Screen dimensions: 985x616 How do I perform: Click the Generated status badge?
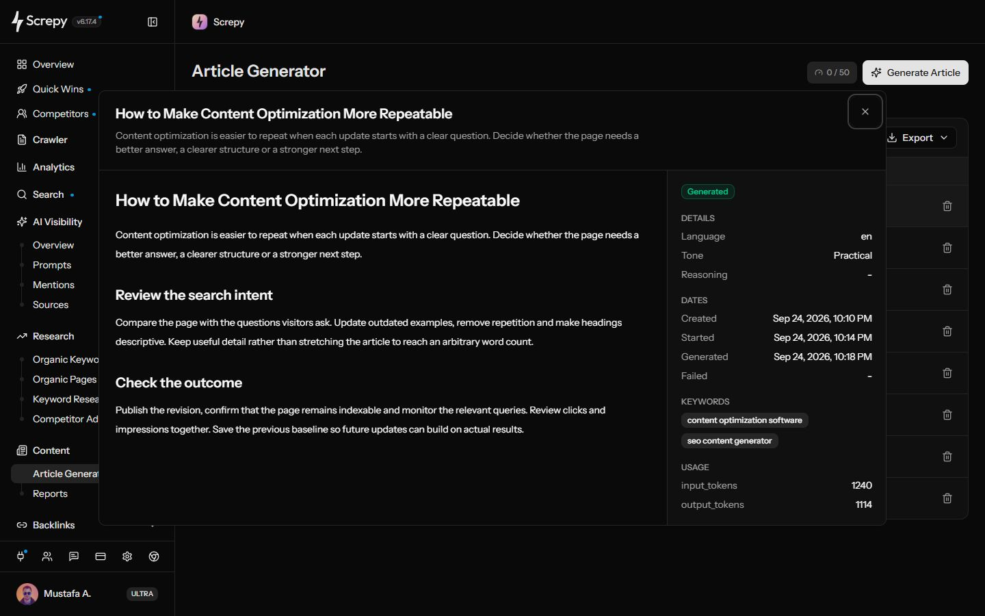(707, 192)
